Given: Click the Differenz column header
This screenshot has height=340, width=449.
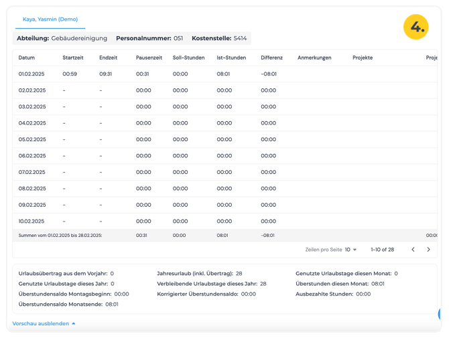Looking at the screenshot, I should [272, 58].
